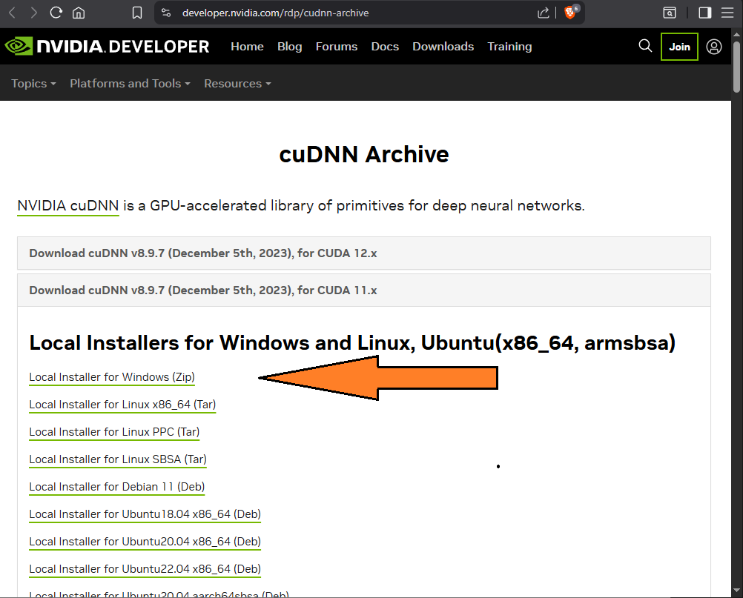Go forward using the browser forward arrow
This screenshot has height=598, width=743.
point(33,13)
